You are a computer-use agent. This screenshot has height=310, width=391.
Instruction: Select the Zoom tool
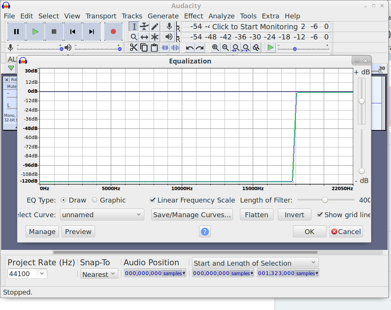pos(133,37)
